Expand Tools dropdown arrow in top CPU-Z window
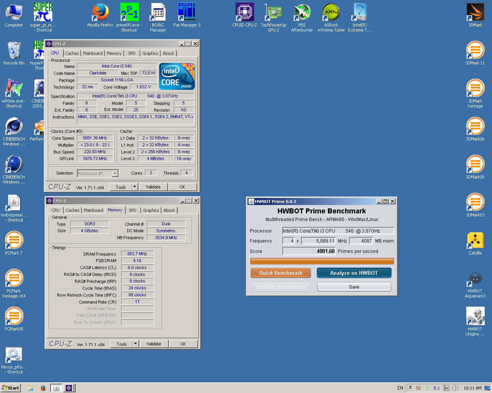Screen dimensions: 492x393 [135, 187]
